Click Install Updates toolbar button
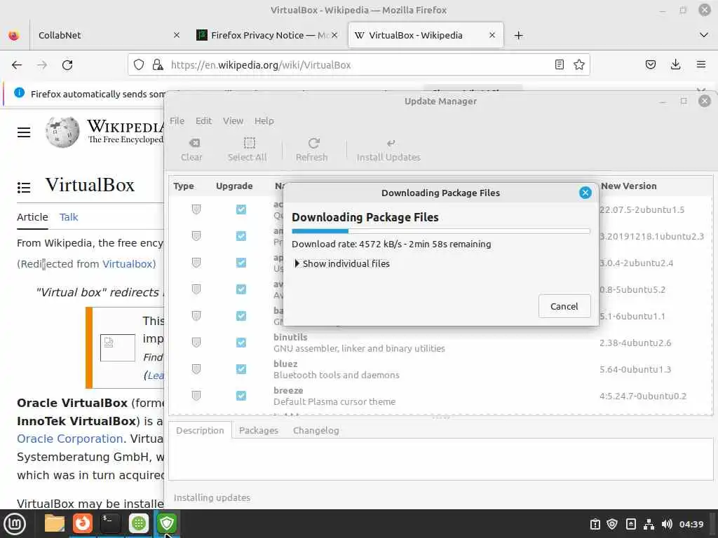 [388, 150]
